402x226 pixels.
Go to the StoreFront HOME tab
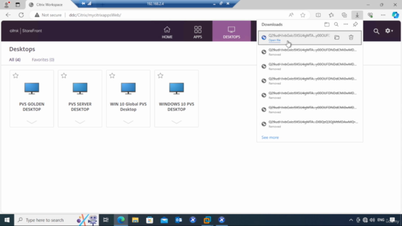(x=167, y=32)
